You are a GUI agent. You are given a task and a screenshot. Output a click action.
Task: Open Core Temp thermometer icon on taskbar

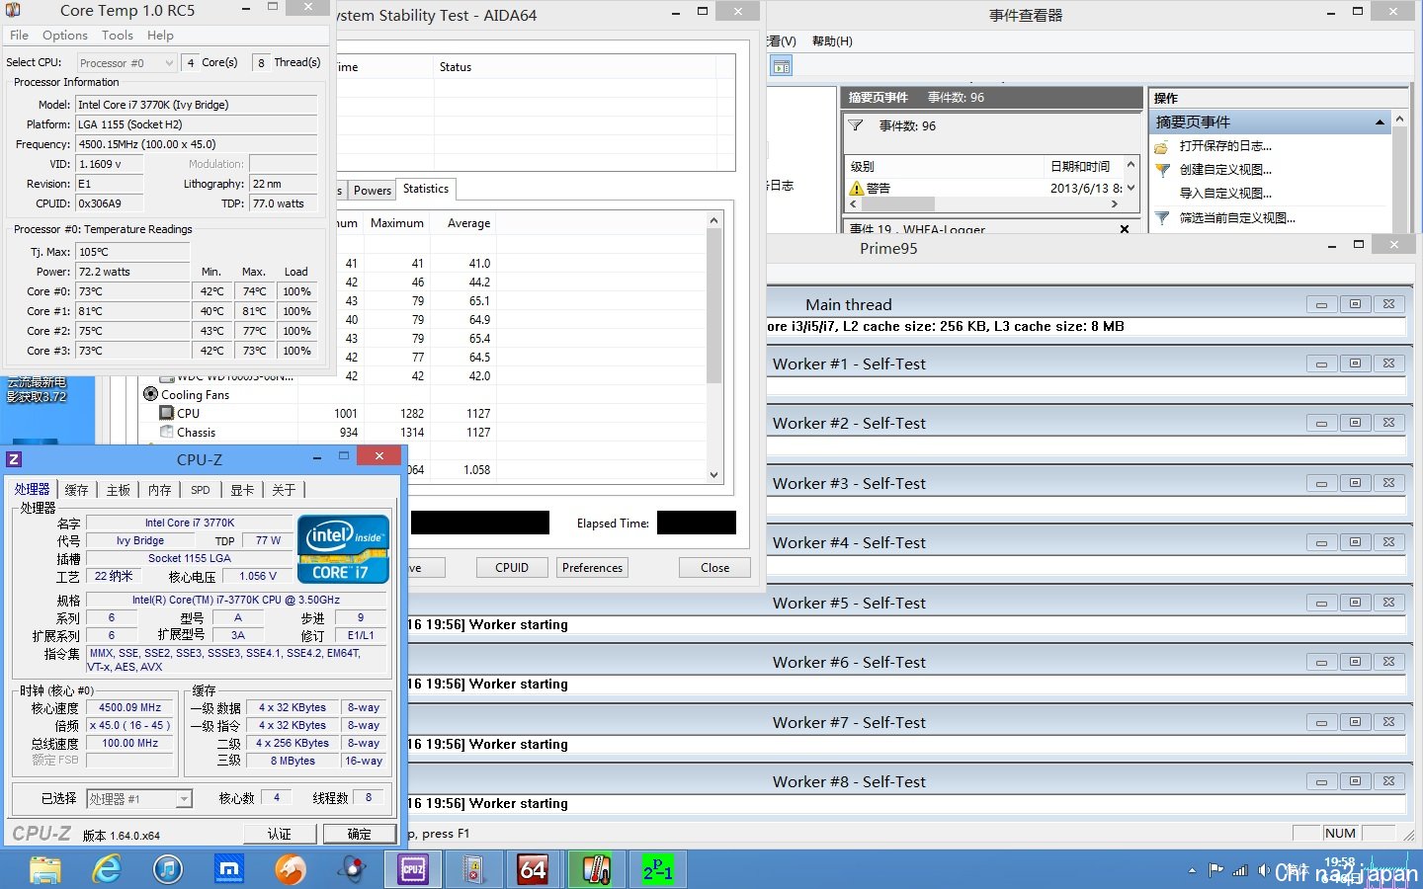(594, 869)
